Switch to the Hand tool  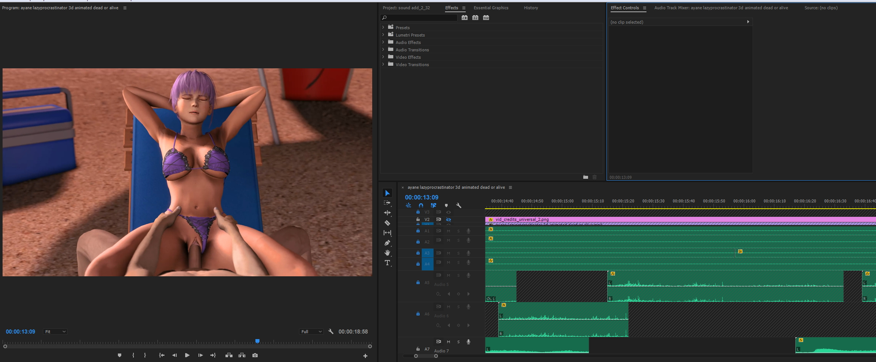pyautogui.click(x=387, y=253)
